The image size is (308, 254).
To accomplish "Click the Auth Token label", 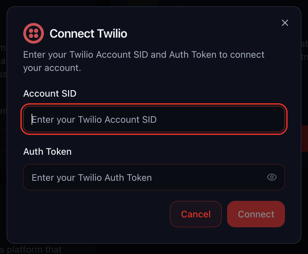I will 47,151.
